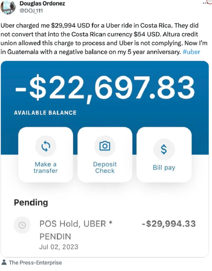
Task: Tap the "Deposit Check" label
Action: tap(105, 167)
